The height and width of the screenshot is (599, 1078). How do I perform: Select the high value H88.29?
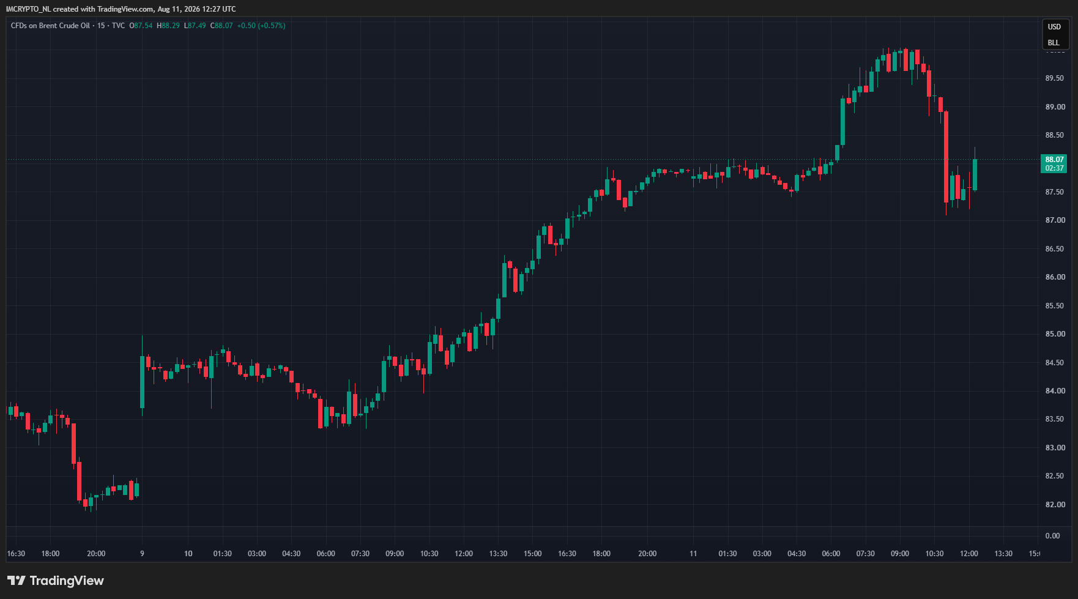point(168,26)
